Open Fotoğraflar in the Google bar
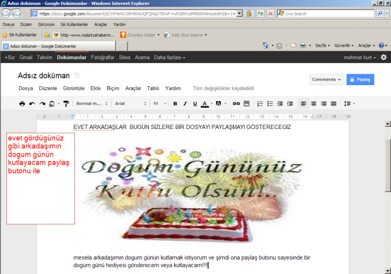The width and height of the screenshot is (391, 274). [x=102, y=58]
